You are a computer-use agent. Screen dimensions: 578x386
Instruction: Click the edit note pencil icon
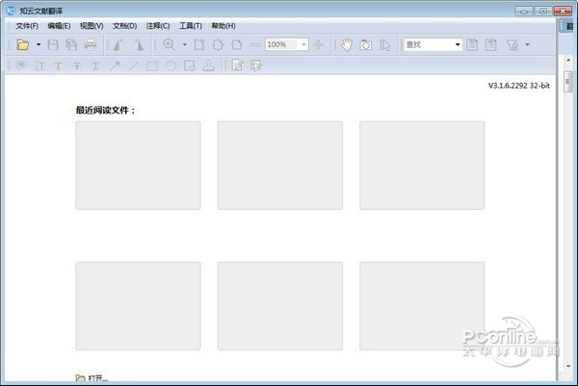point(237,65)
